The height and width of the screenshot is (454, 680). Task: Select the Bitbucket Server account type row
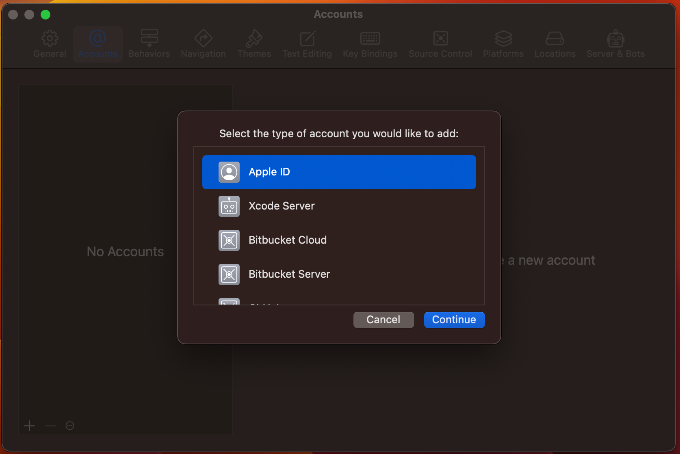tap(339, 275)
